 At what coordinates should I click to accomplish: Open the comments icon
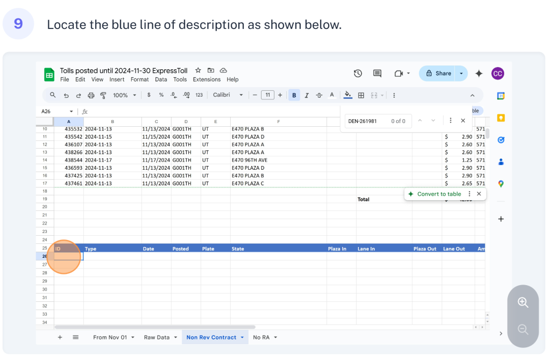(x=377, y=74)
